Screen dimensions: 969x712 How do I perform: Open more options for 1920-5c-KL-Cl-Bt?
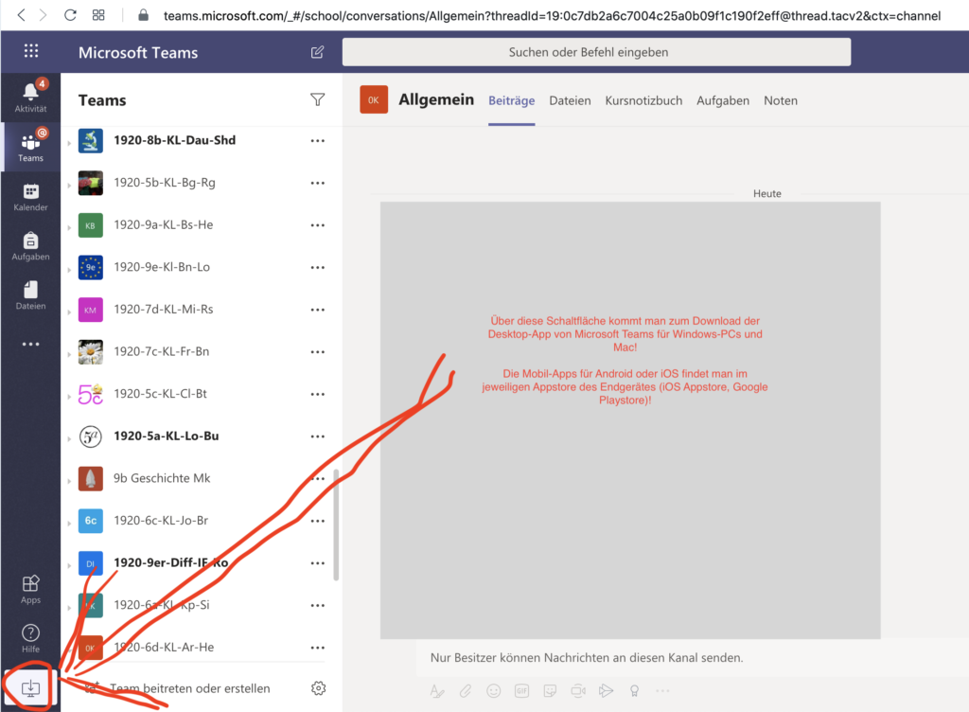tap(318, 394)
